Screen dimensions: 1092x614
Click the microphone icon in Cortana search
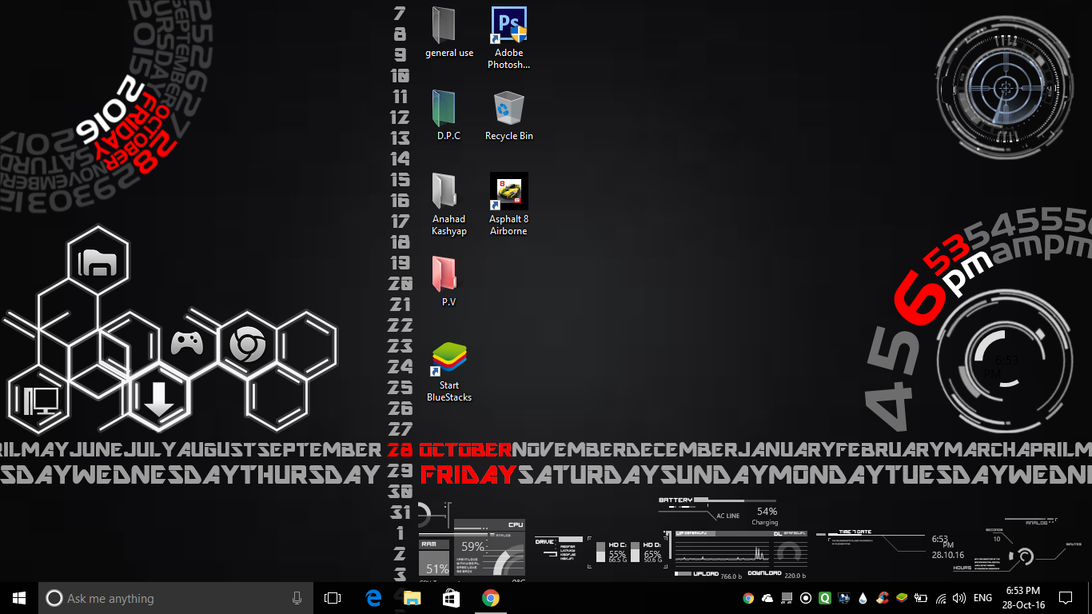click(x=297, y=598)
